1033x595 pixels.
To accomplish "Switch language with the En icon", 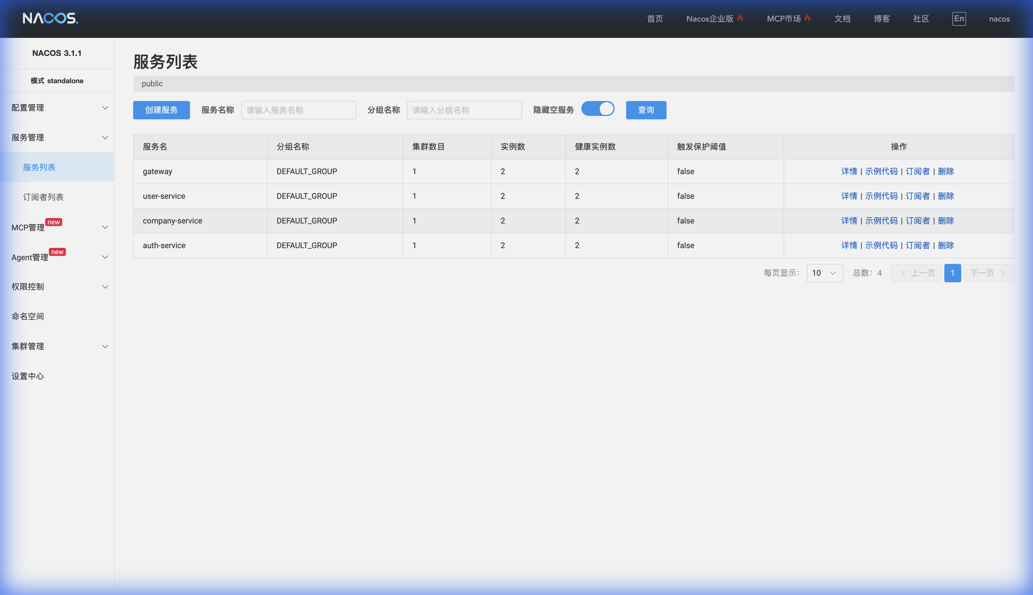I will tap(959, 19).
